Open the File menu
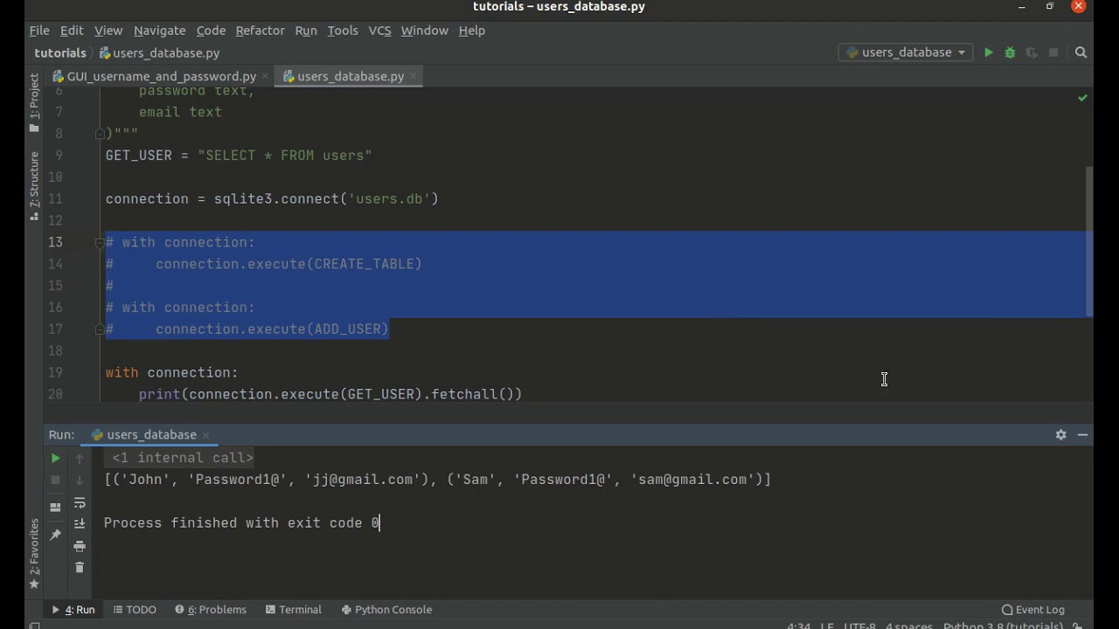This screenshot has width=1119, height=629. click(39, 31)
